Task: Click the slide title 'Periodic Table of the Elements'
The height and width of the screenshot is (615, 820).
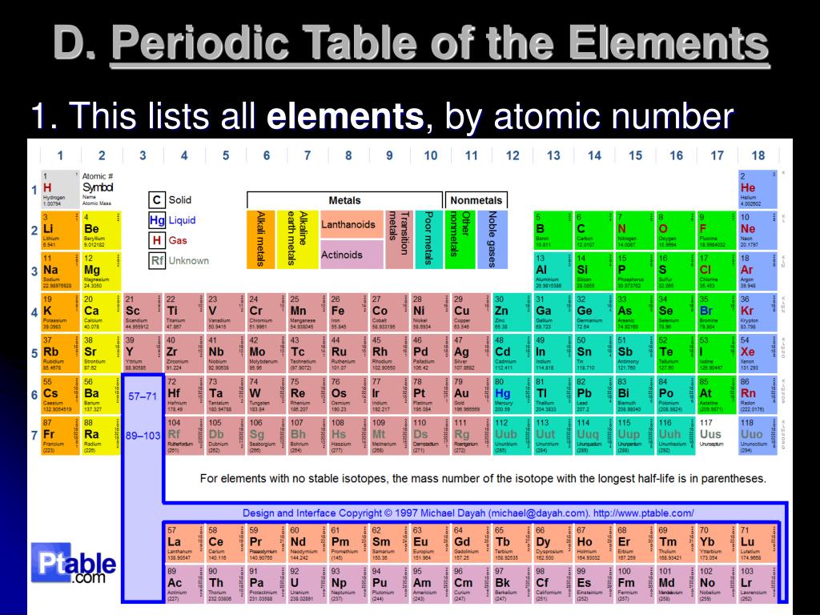Action: pos(440,43)
